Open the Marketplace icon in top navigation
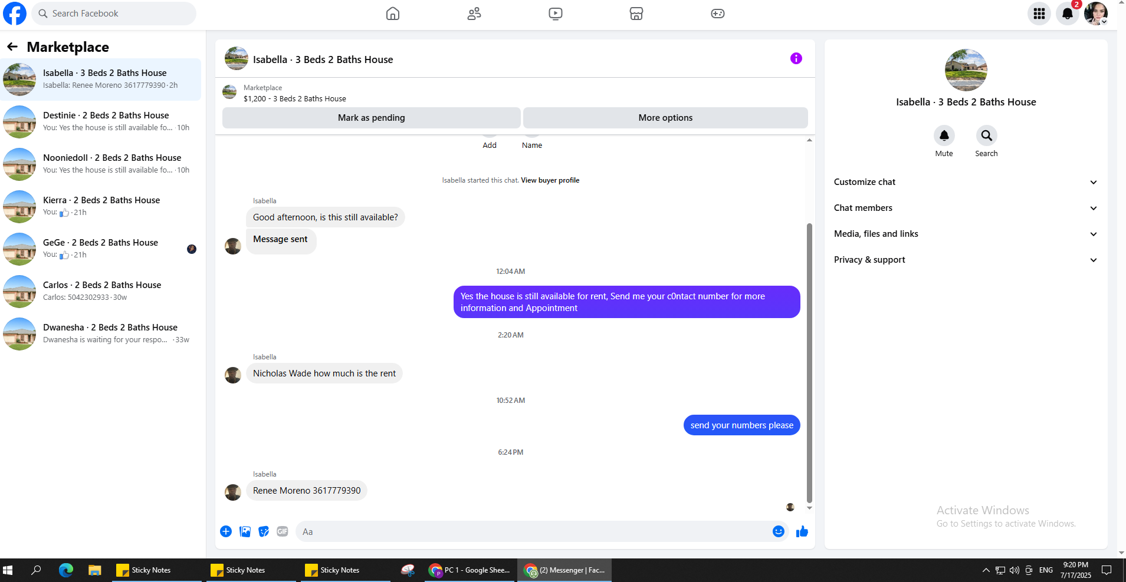Viewport: 1126px width, 582px height. [x=636, y=14]
